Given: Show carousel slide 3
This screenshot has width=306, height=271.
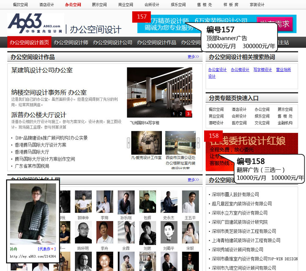Looking at the screenshot, I should (x=188, y=114).
